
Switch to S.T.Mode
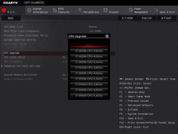pos(127,18)
